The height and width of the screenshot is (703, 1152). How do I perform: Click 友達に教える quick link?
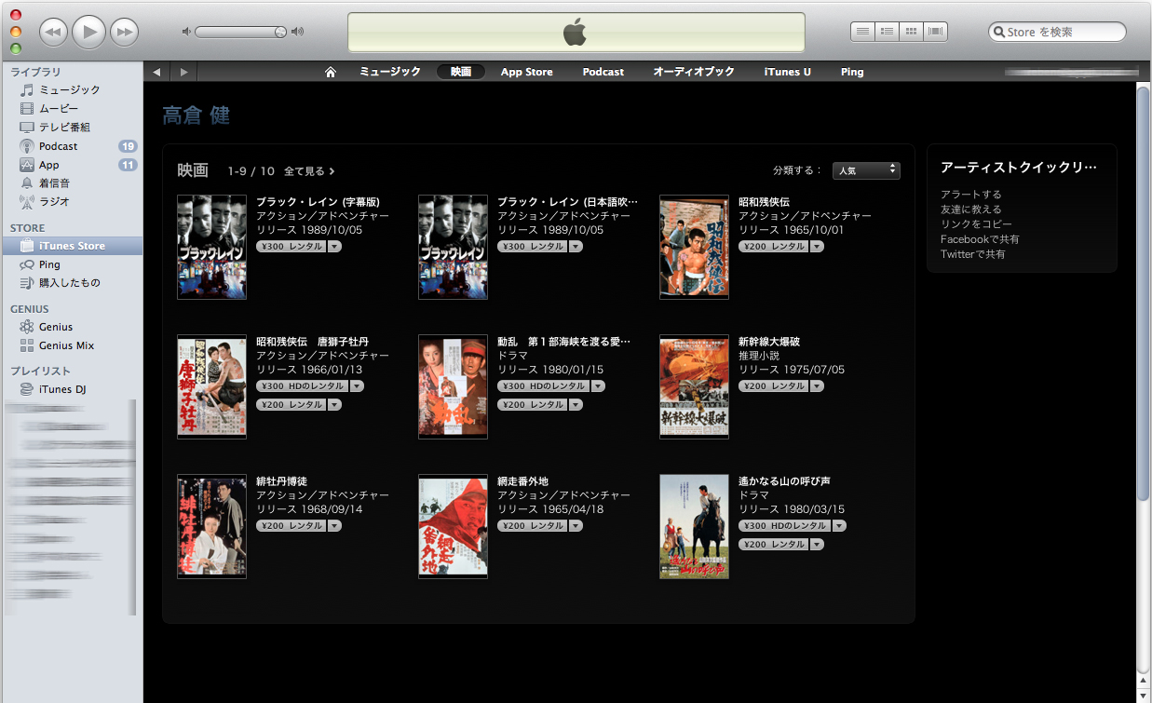[971, 210]
